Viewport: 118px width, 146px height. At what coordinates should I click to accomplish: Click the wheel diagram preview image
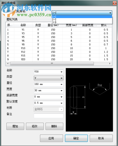[x=89, y=100]
